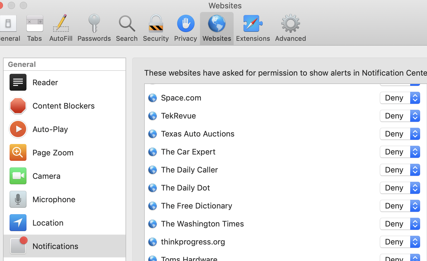Switch to the Advanced tab label

(x=290, y=38)
